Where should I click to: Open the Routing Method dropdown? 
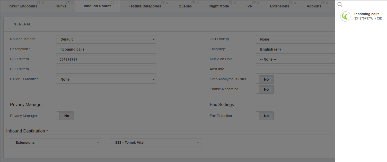106,39
